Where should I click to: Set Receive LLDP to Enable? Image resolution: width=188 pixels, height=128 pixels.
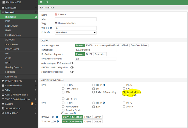click(x=88, y=117)
